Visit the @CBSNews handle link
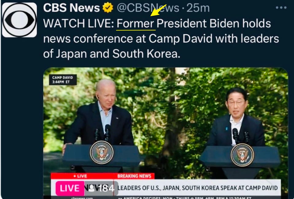 tap(148, 8)
